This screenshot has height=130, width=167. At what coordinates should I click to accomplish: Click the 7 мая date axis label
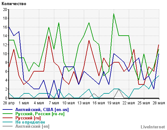click(54, 103)
